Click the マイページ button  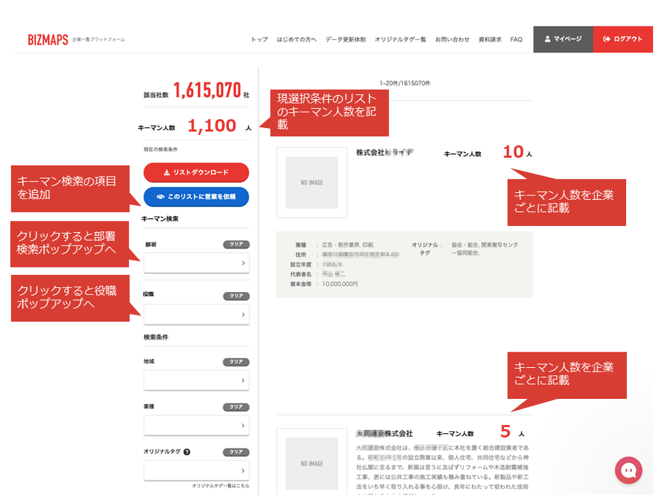click(563, 39)
